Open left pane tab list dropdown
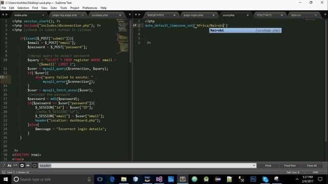This screenshot has width=328, height=184. 130,15
